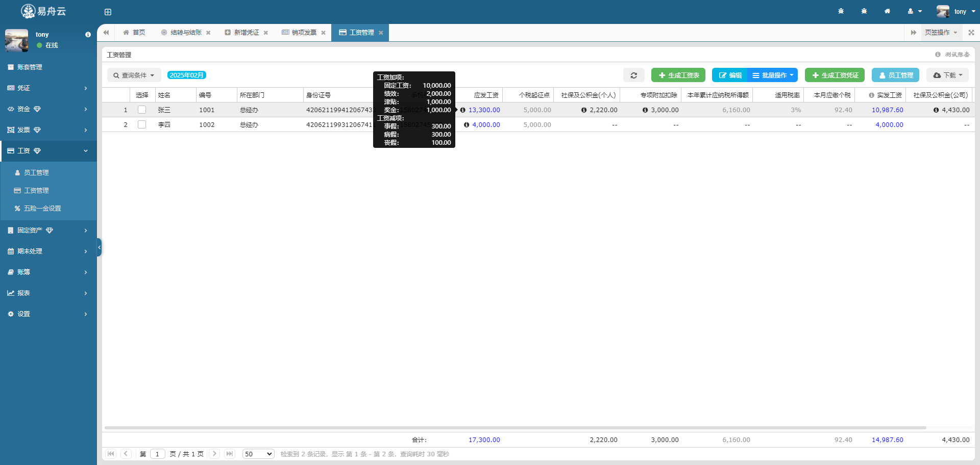Click tony avatar in sidebar
The image size is (980, 465).
point(16,40)
